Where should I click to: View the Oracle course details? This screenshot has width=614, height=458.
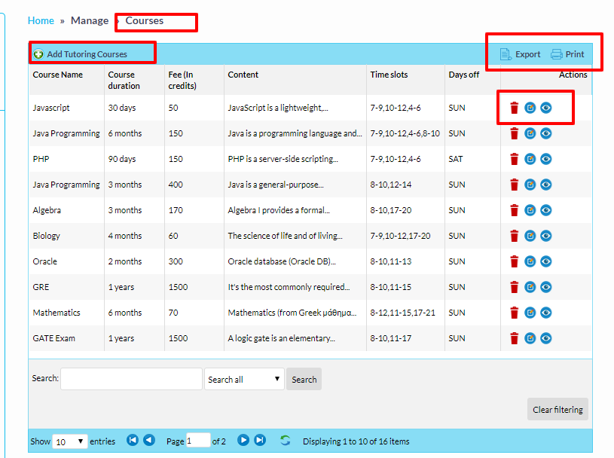click(x=546, y=261)
